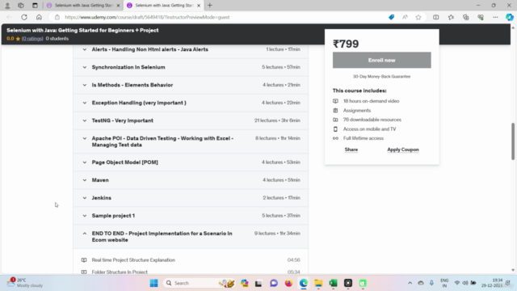Screen dimensions: 517x291
Task: Click '18 hours on-demand video' text
Action: click(372, 101)
